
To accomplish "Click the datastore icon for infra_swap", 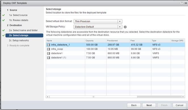I will pyautogui.click(x=49, y=49).
